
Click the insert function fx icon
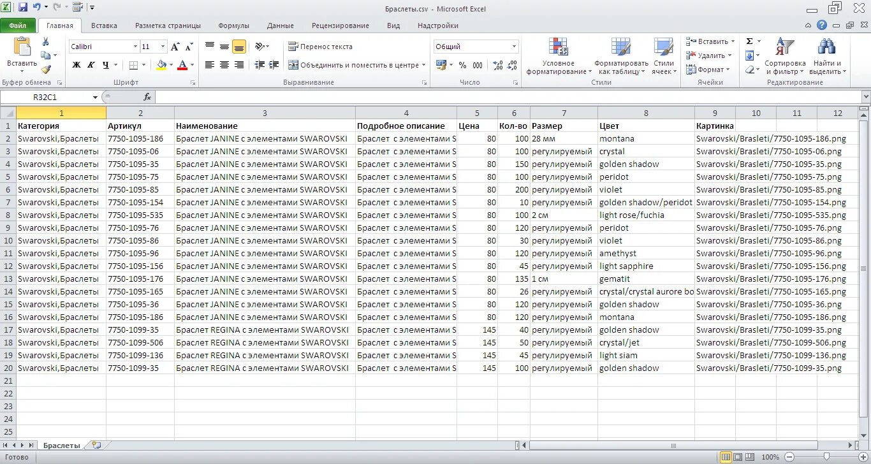(x=147, y=97)
